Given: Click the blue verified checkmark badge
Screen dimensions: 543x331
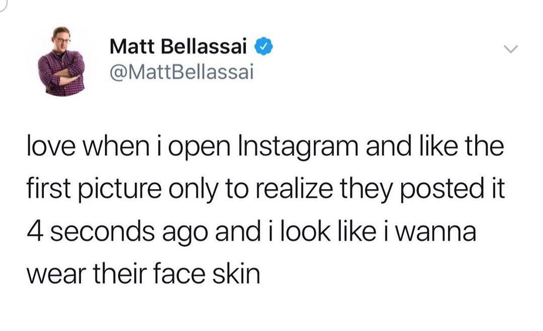Looking at the screenshot, I should tap(263, 48).
